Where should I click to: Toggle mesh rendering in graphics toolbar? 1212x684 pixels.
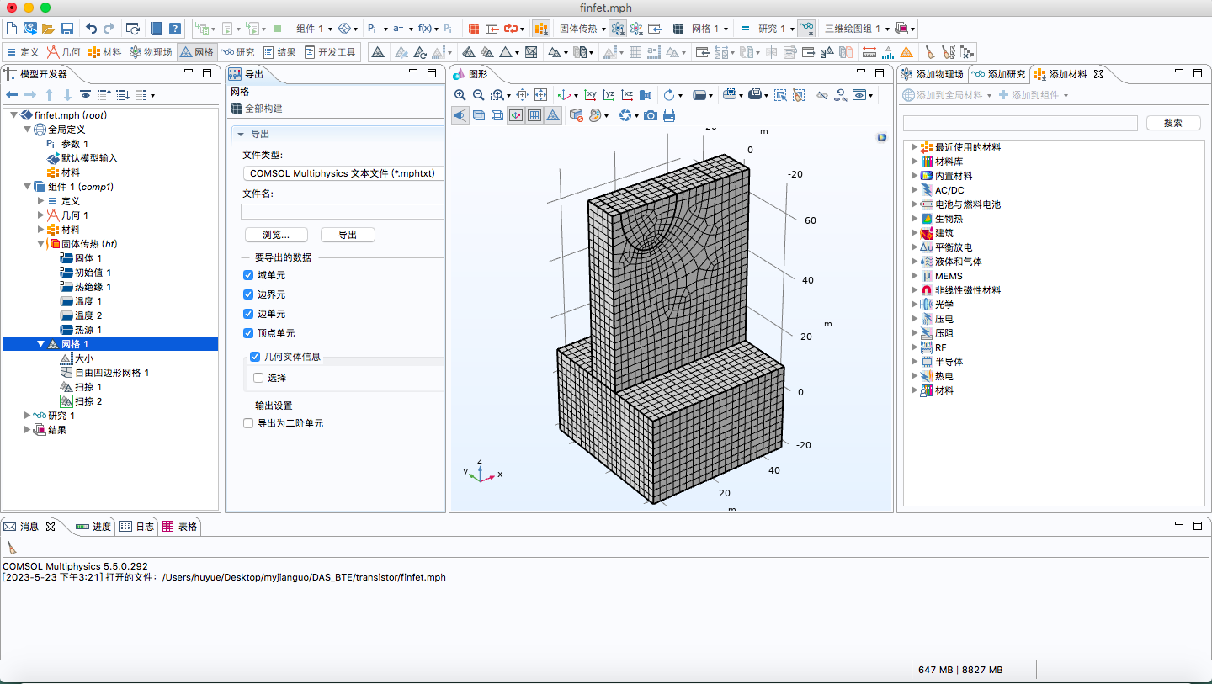pos(553,115)
